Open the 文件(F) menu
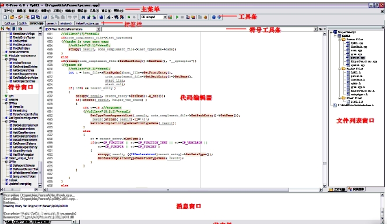 click(9, 11)
